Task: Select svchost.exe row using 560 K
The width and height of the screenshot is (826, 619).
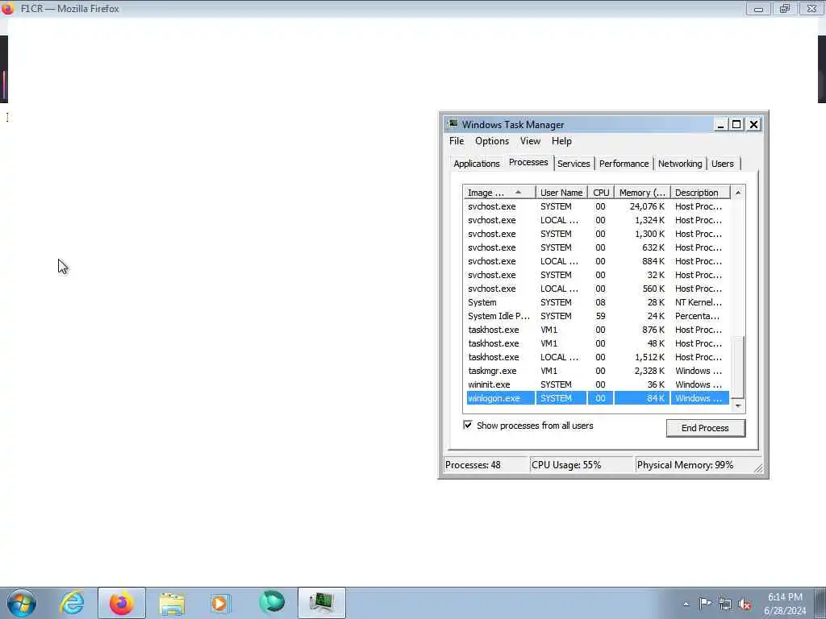Action: tap(598, 289)
